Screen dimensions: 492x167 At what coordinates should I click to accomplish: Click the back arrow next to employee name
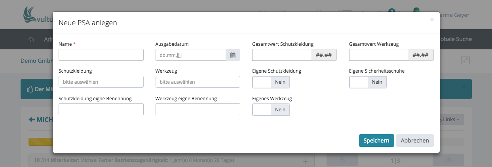tap(32, 120)
